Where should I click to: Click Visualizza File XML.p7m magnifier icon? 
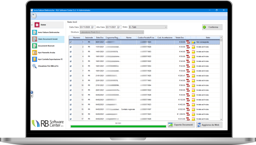tap(34, 66)
